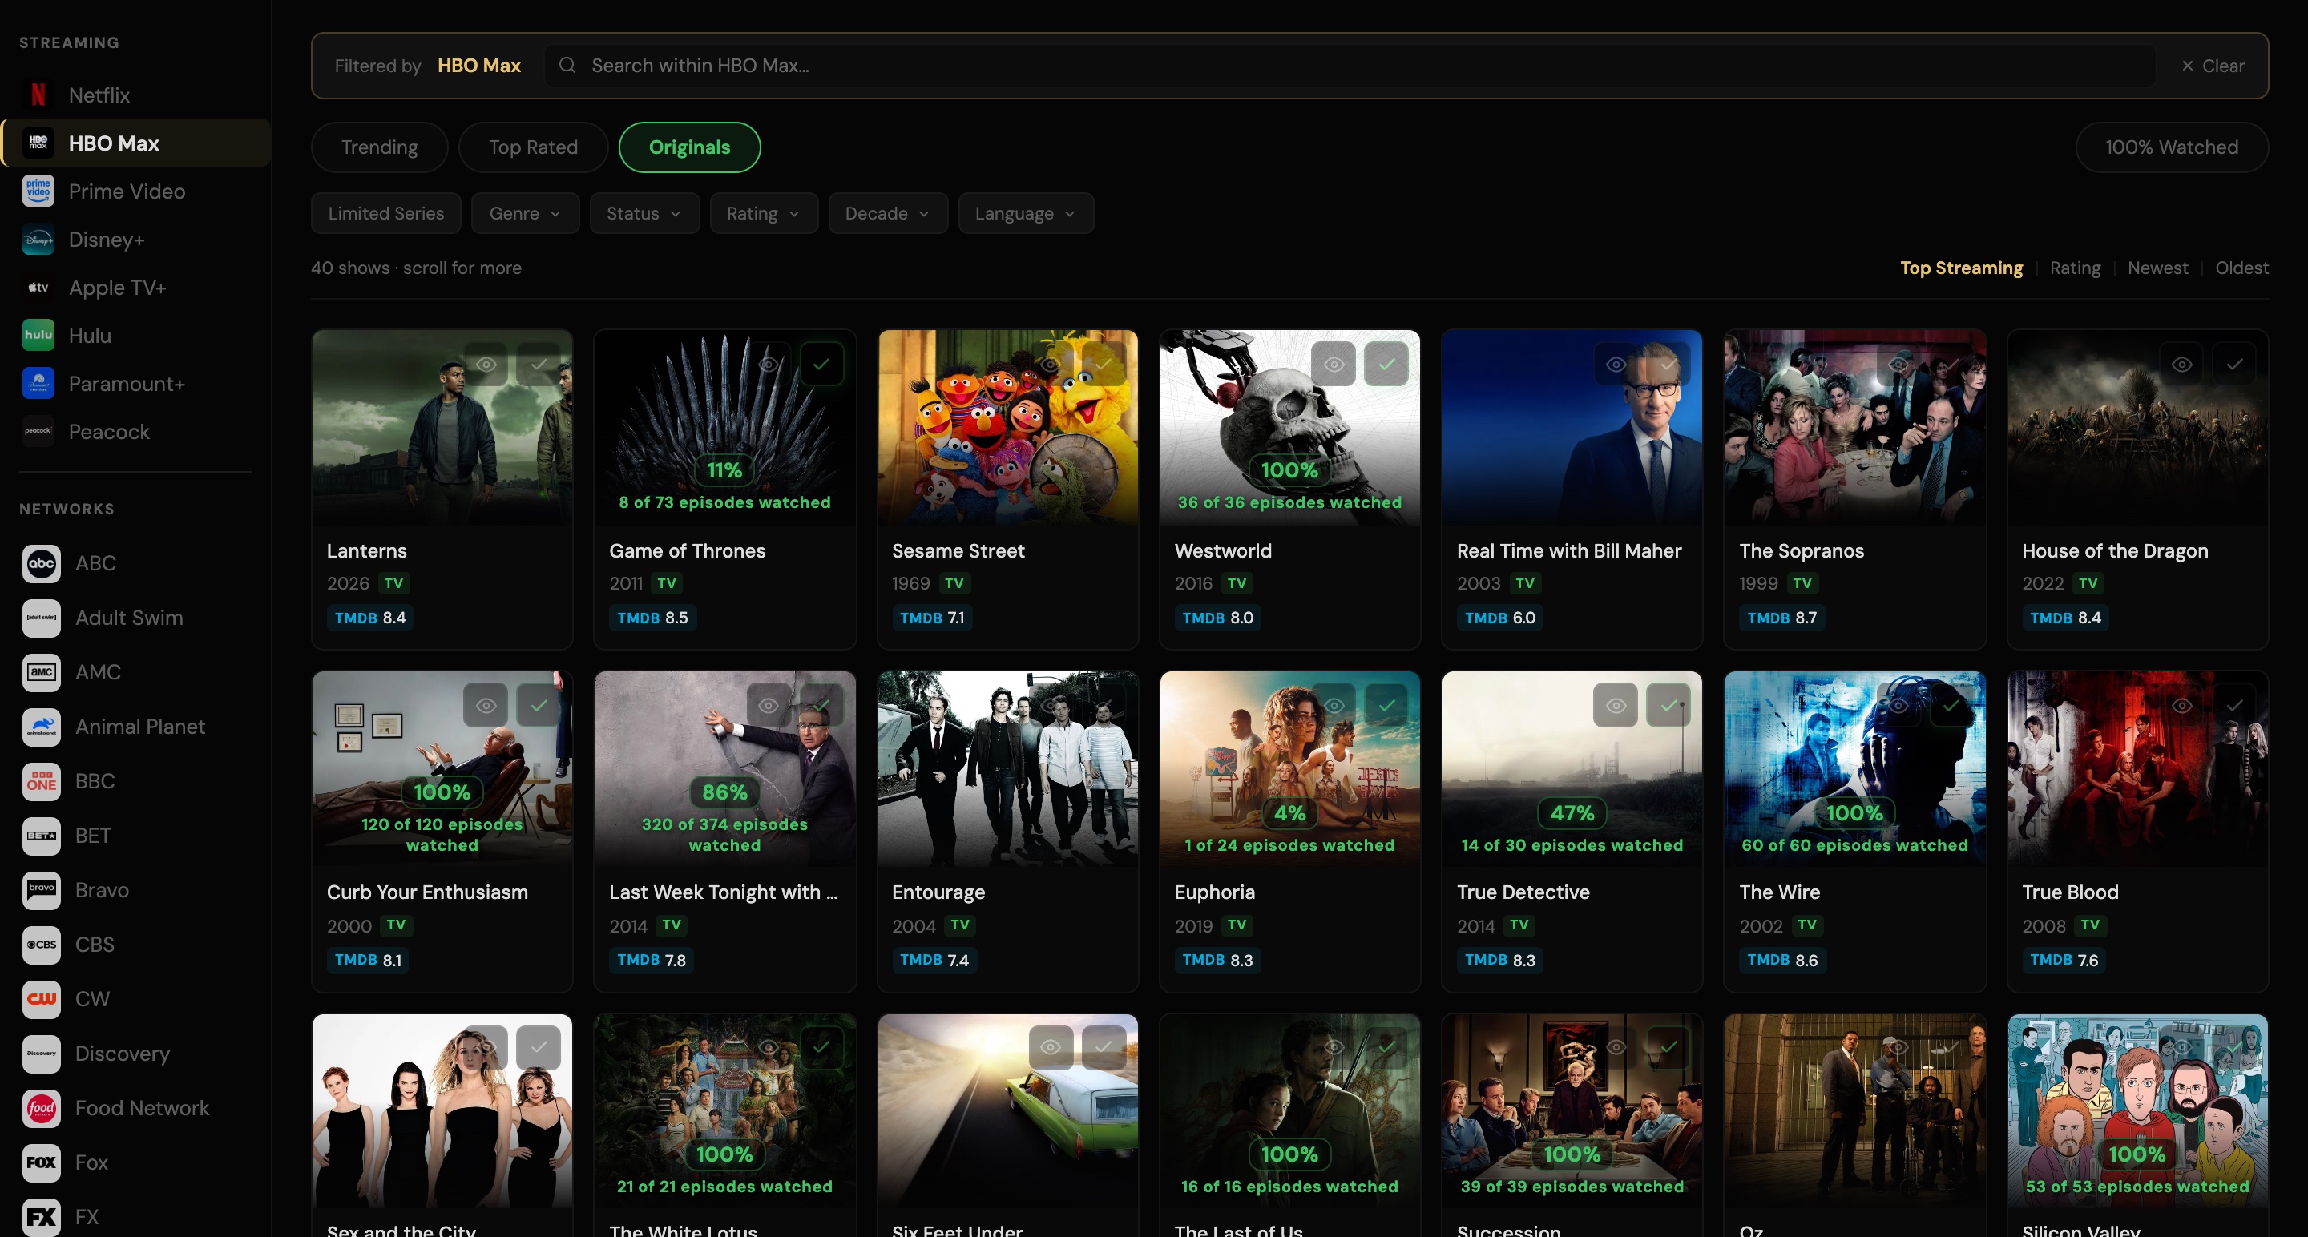The image size is (2308, 1237).
Task: Toggle watched checkmark on Game of Thrones
Action: pos(821,365)
